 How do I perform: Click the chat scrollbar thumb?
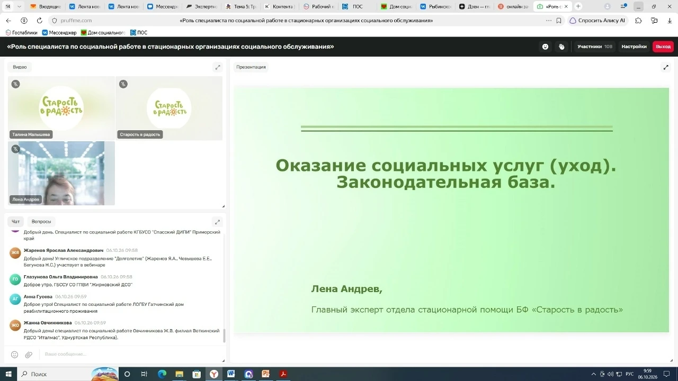click(x=224, y=335)
